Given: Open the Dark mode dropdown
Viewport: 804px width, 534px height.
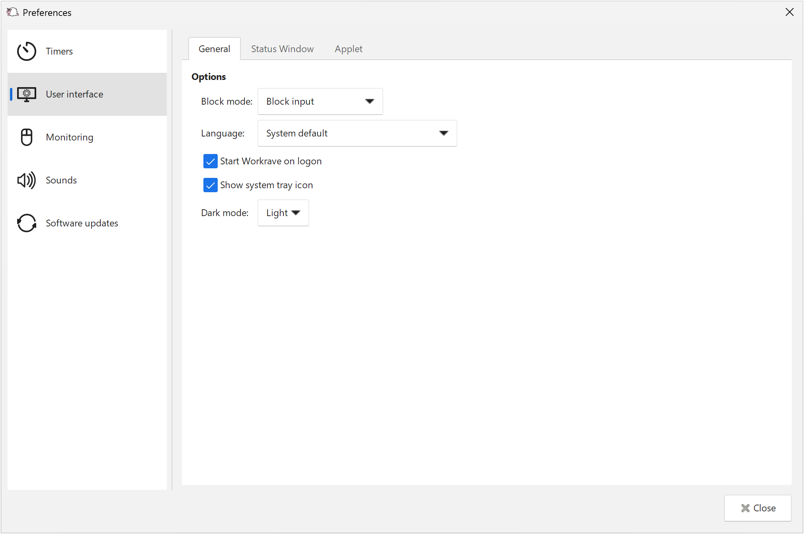Looking at the screenshot, I should tap(283, 213).
